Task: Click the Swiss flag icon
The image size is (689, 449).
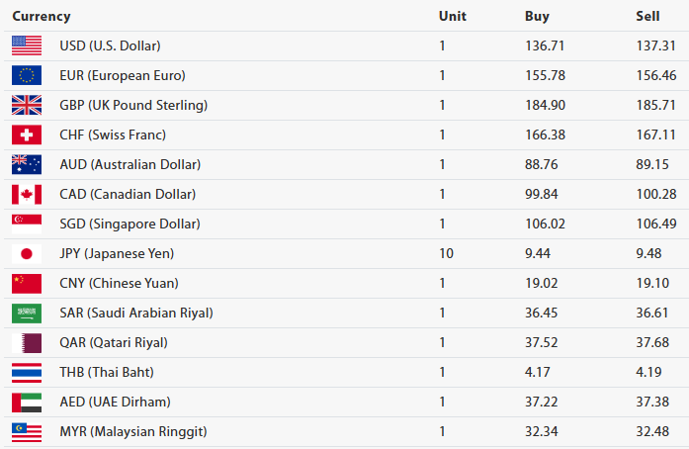Action: [x=27, y=135]
